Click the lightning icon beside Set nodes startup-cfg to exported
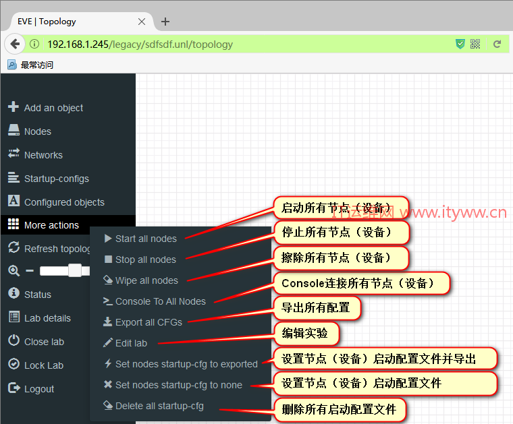This screenshot has width=513, height=424. coord(108,363)
